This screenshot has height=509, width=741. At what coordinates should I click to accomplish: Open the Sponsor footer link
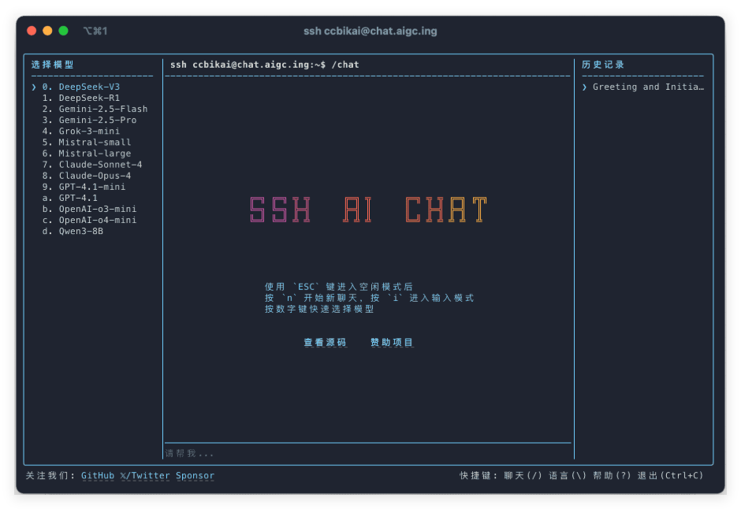tap(195, 475)
